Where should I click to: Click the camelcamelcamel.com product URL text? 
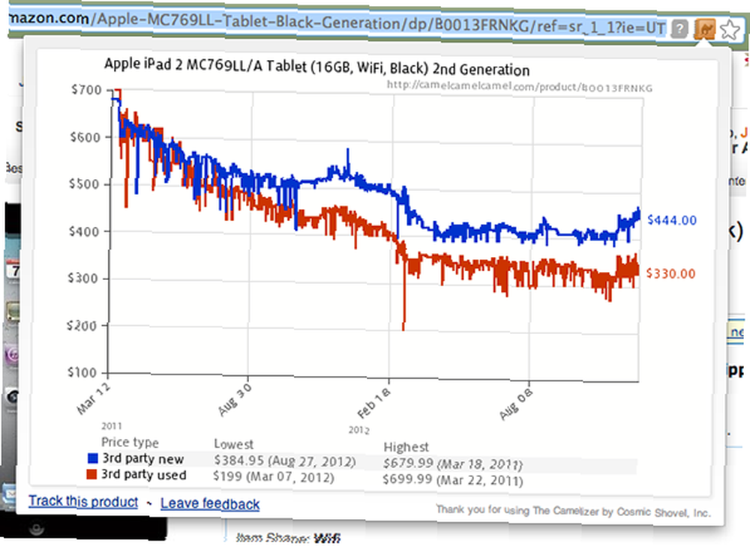click(520, 86)
